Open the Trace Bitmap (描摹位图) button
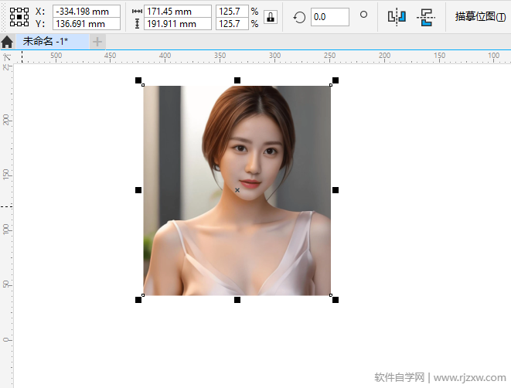Screen dimensions: 511x388 480,16
